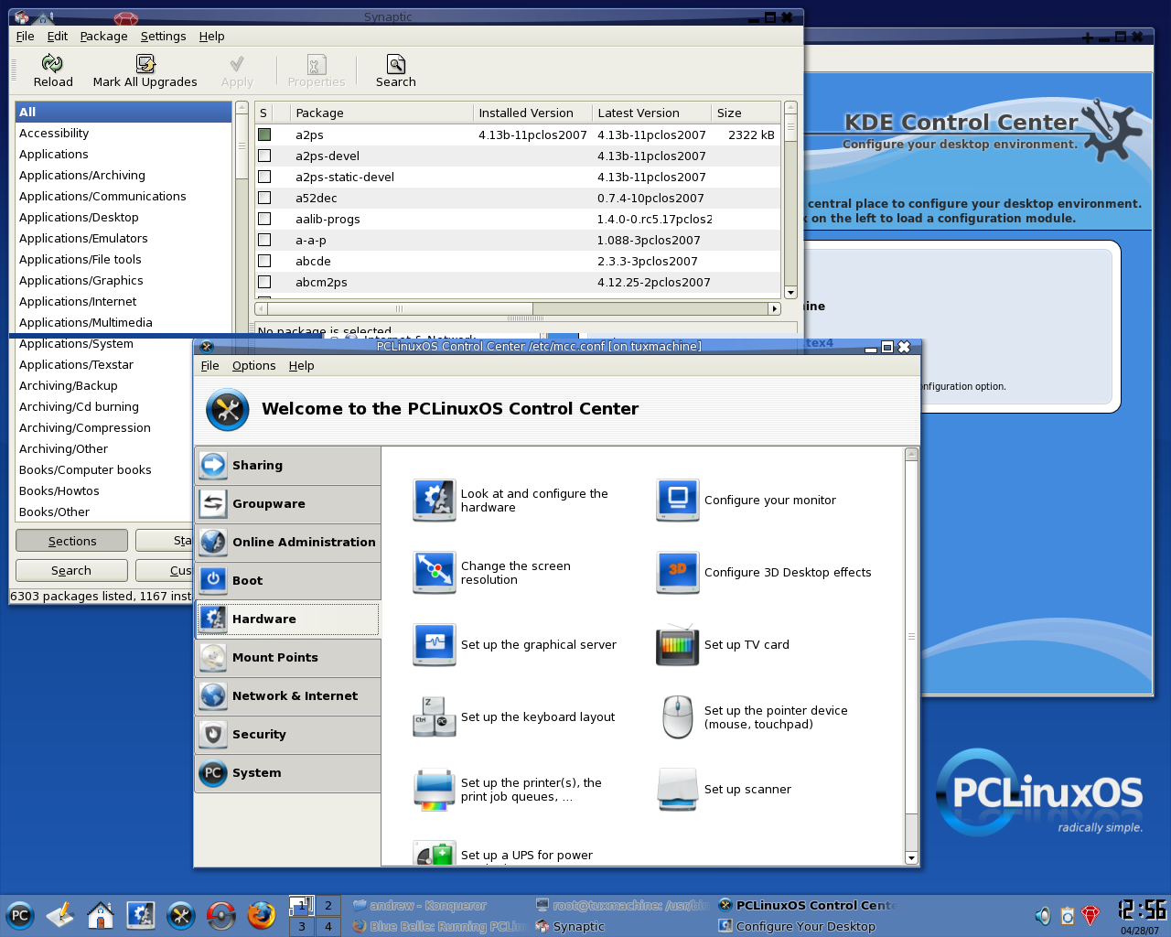Launch Set up the pointer device

click(753, 717)
